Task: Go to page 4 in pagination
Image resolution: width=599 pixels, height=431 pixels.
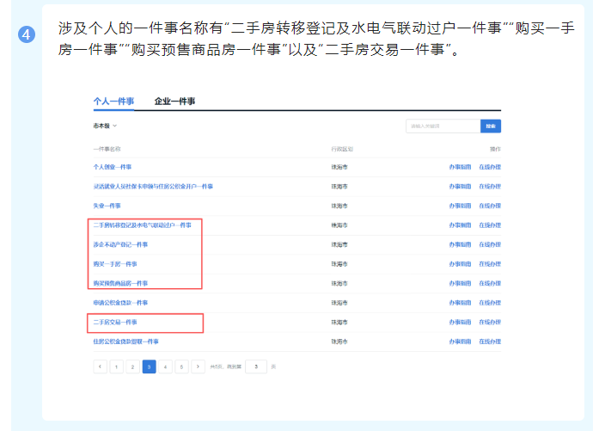Action: click(x=166, y=366)
